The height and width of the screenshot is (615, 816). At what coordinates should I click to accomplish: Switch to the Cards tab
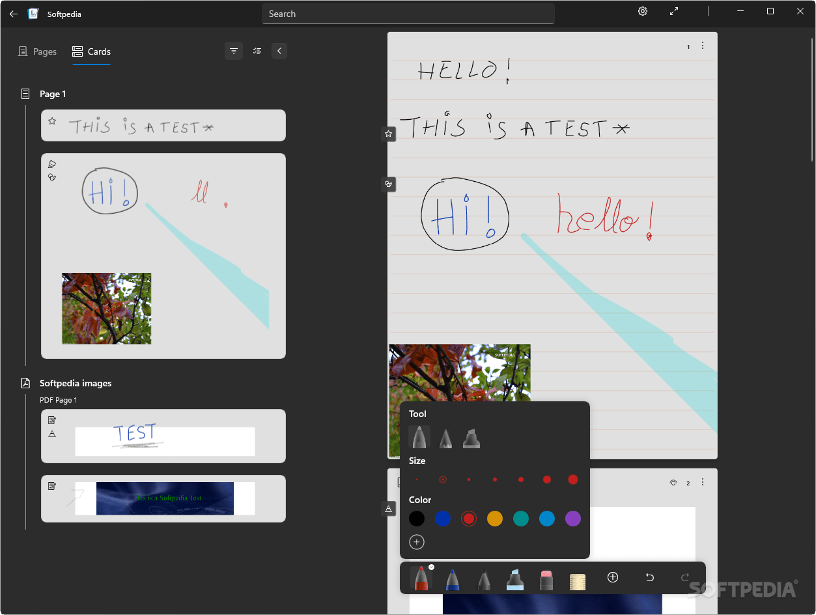[91, 51]
